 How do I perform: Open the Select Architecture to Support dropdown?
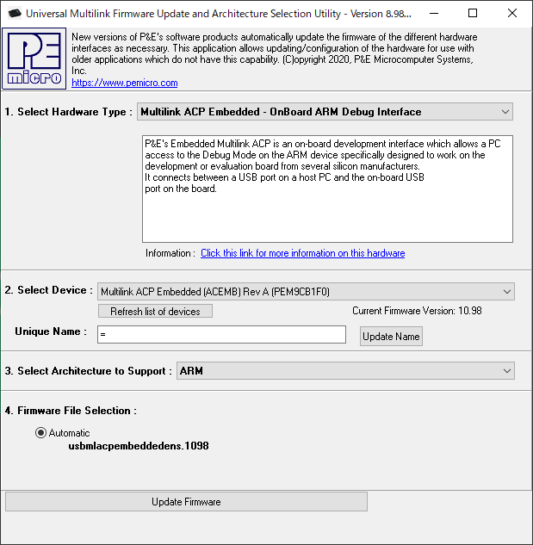pos(345,370)
